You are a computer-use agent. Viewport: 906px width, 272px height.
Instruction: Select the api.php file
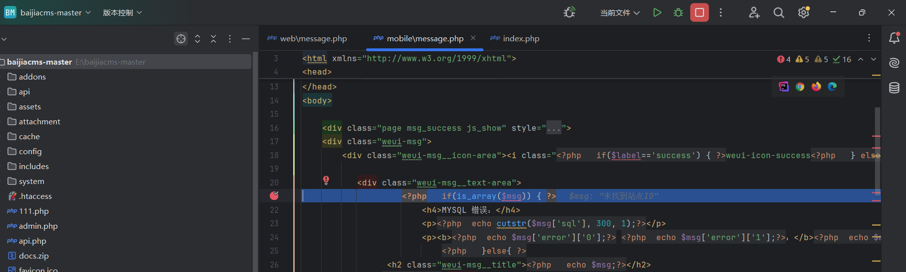click(x=32, y=241)
